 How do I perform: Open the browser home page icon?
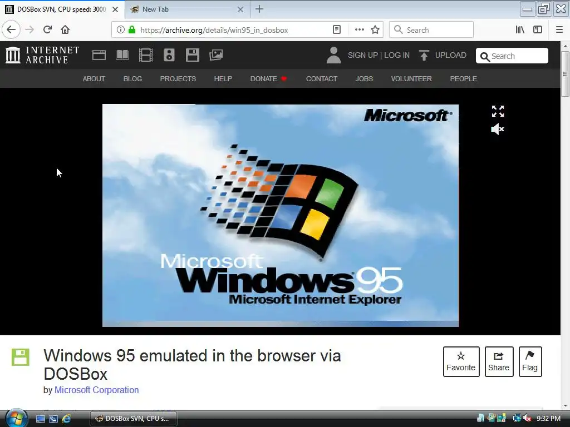[x=65, y=29]
